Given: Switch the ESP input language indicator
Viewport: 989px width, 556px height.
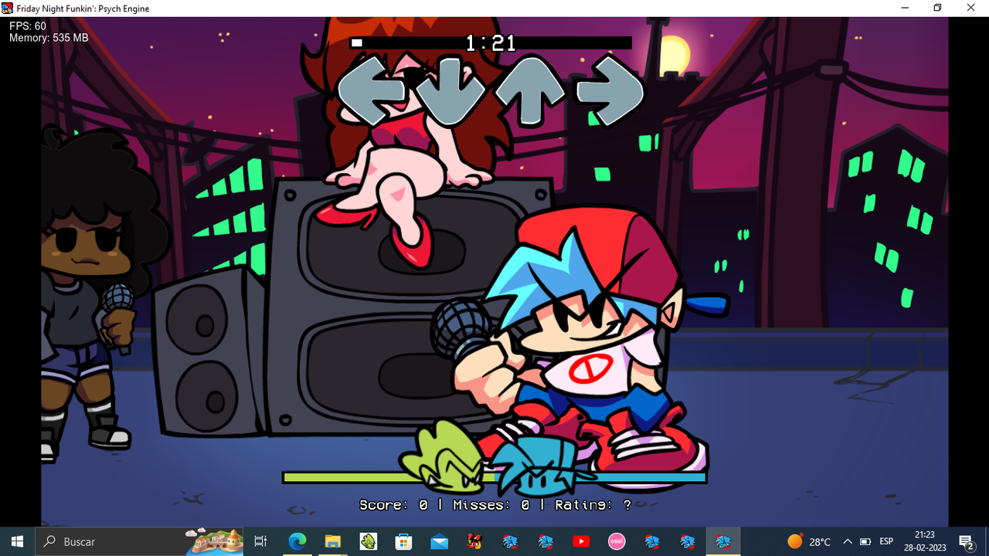Looking at the screenshot, I should coord(886,541).
